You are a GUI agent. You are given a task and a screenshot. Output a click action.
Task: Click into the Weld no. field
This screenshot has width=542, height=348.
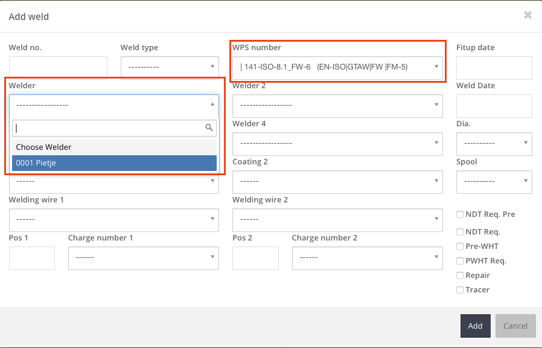[x=58, y=68]
